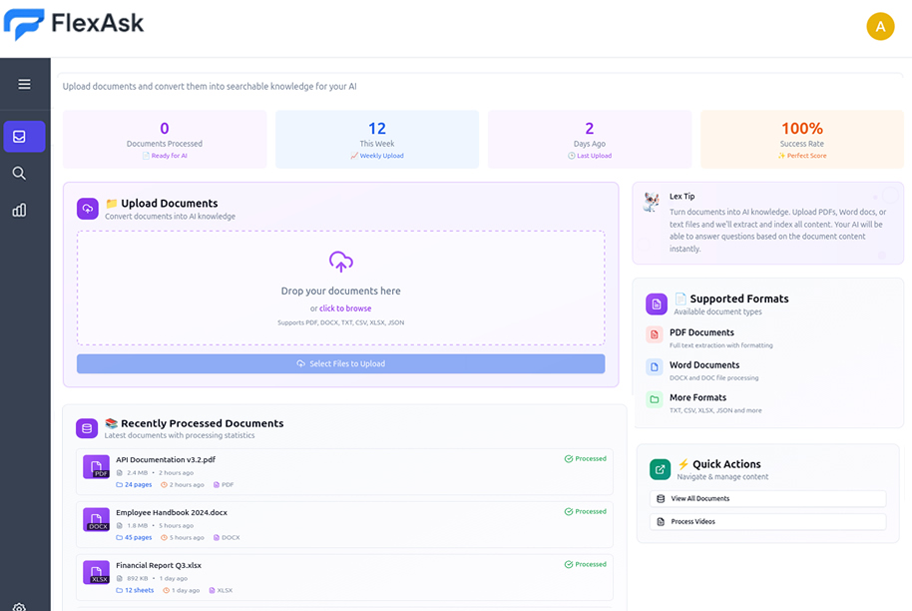Click the clock icon beside Last Upload
Screen dimensions: 912x611
(571, 156)
